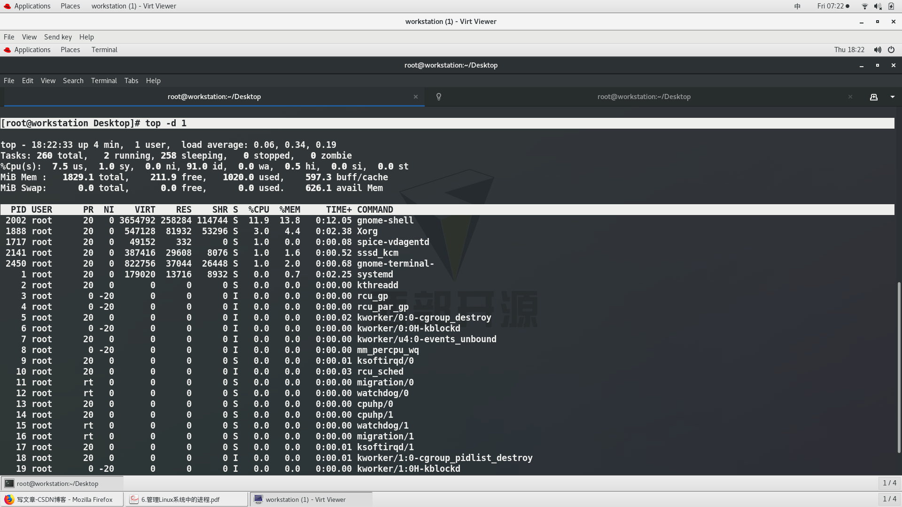902x507 pixels.
Task: Open the Send key menu
Action: click(58, 37)
